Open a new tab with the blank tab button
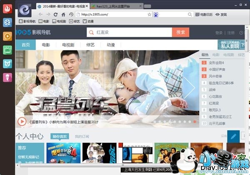The width and height of the screenshot is (250, 175). 147,6
